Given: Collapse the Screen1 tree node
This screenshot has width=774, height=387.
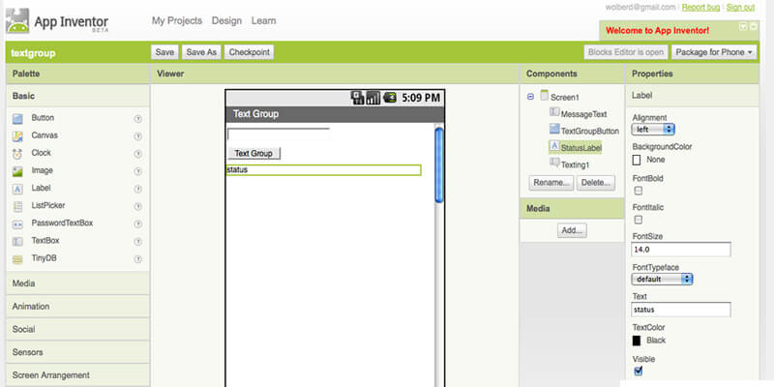Looking at the screenshot, I should (x=530, y=98).
